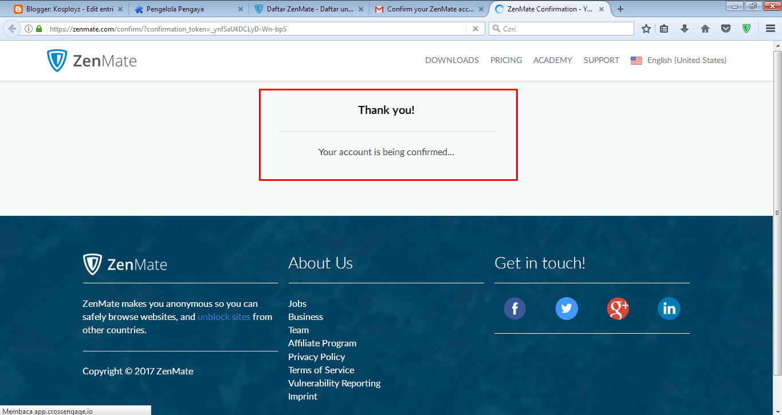
Task: Bookmark this page with the star icon
Action: click(x=646, y=29)
